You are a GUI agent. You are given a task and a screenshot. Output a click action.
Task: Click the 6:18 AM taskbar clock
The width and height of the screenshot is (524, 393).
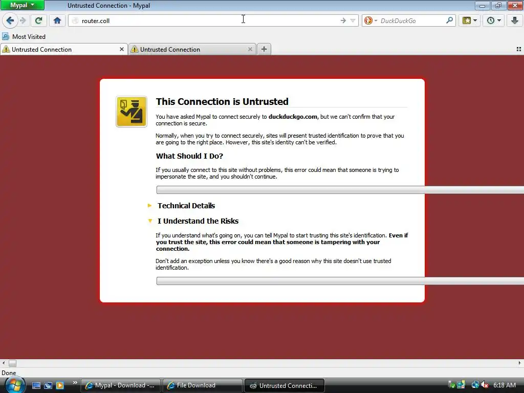point(504,385)
